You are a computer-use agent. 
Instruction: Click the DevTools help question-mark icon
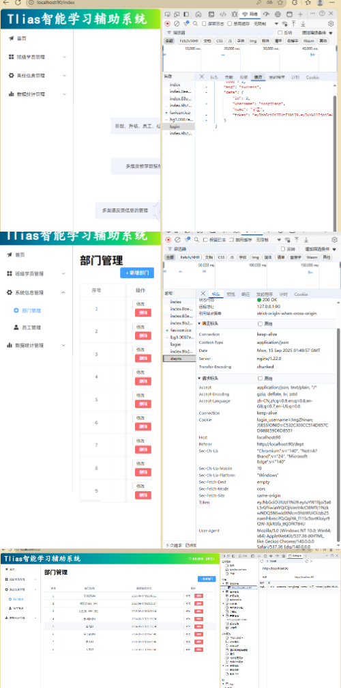point(322,13)
